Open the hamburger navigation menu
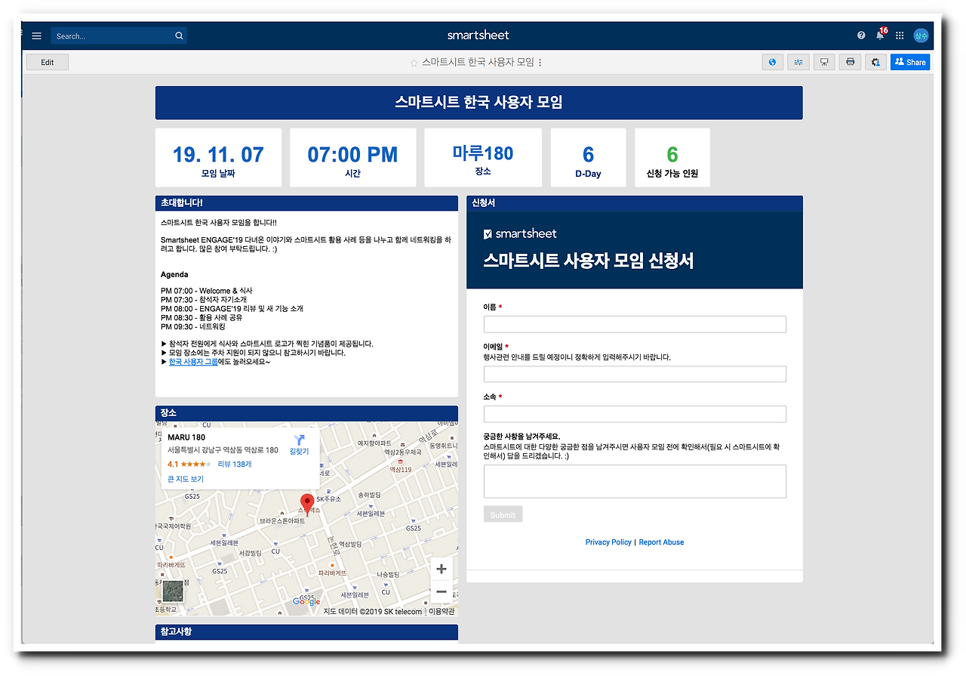The width and height of the screenshot is (966, 676). (x=37, y=35)
